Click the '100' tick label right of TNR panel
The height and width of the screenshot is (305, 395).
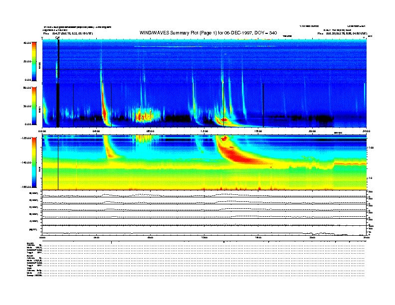371,148
